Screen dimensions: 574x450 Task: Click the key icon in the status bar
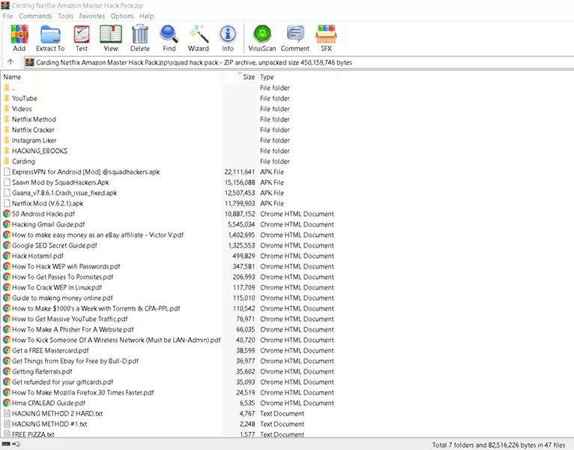16,444
